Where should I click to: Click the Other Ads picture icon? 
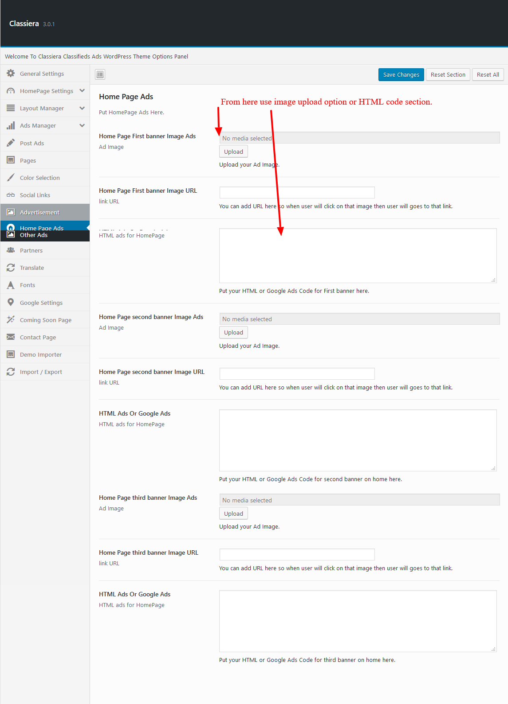(x=11, y=235)
